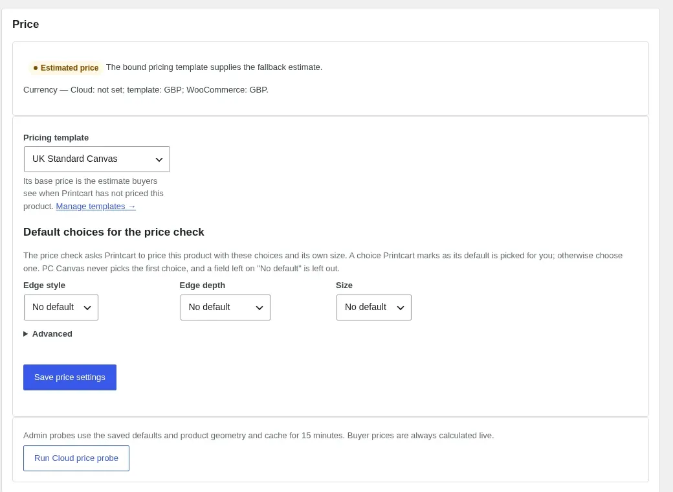This screenshot has height=492, width=673.
Task: Click the Estimated price badge
Action: click(x=65, y=68)
